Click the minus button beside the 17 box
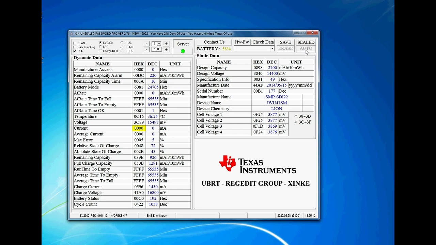436x245 pixels. [146, 44]
